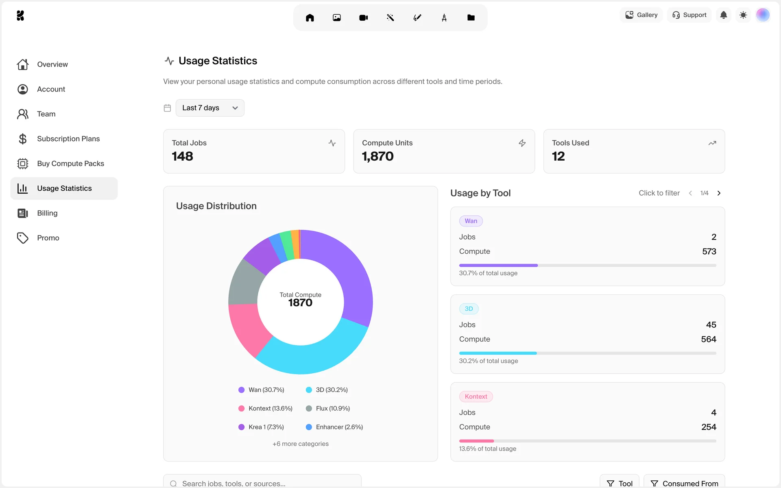This screenshot has width=781, height=488.
Task: Open notifications bell icon
Action: coord(723,15)
